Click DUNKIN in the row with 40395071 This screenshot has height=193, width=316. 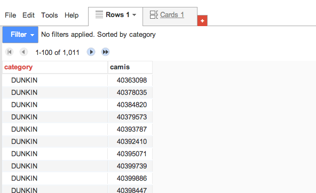point(25,154)
